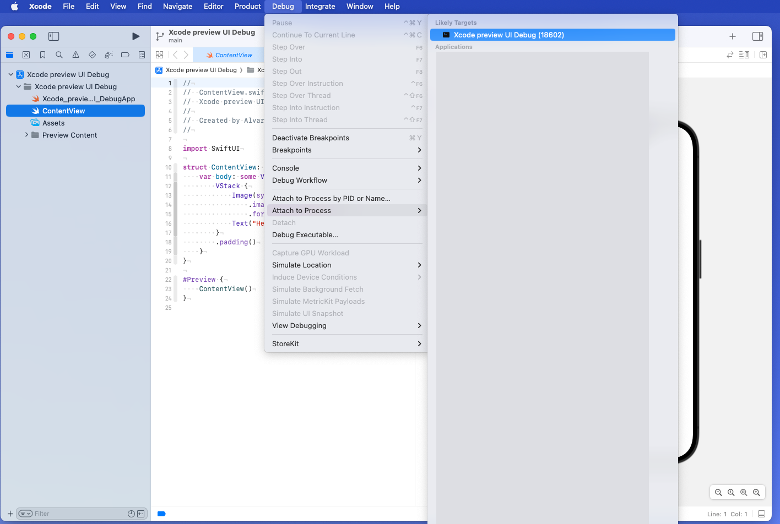Viewport: 780px width, 524px height.
Task: Add an editor on the right
Action: (763, 55)
